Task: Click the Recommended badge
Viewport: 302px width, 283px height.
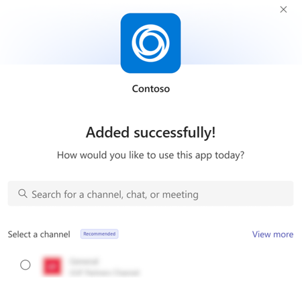Action: pyautogui.click(x=99, y=234)
